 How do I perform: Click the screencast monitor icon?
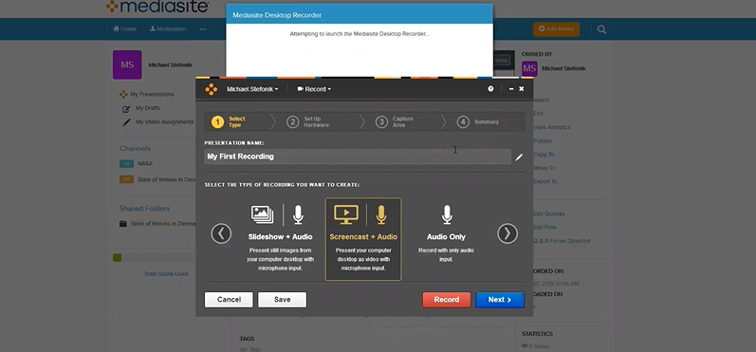coord(346,214)
